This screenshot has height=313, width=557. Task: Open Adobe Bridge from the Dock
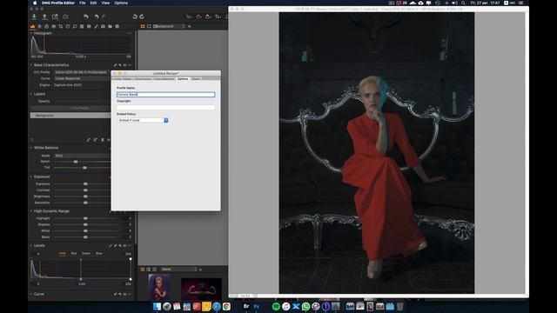pos(246,306)
